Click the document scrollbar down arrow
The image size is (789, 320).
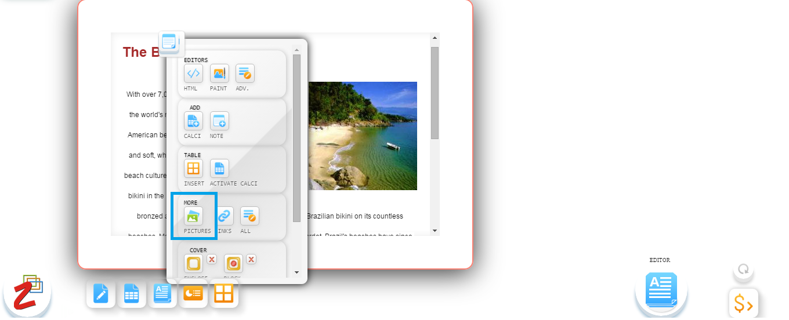coord(435,231)
